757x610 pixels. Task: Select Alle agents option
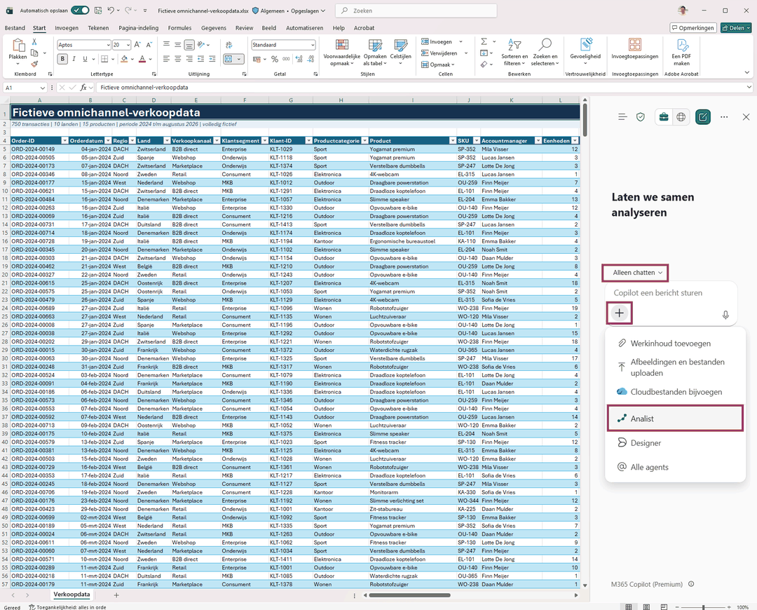(x=675, y=467)
